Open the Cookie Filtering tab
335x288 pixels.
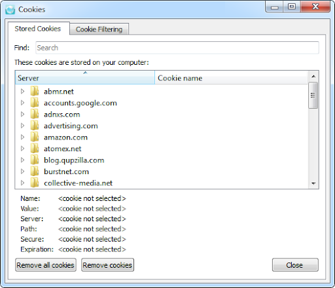click(x=99, y=29)
